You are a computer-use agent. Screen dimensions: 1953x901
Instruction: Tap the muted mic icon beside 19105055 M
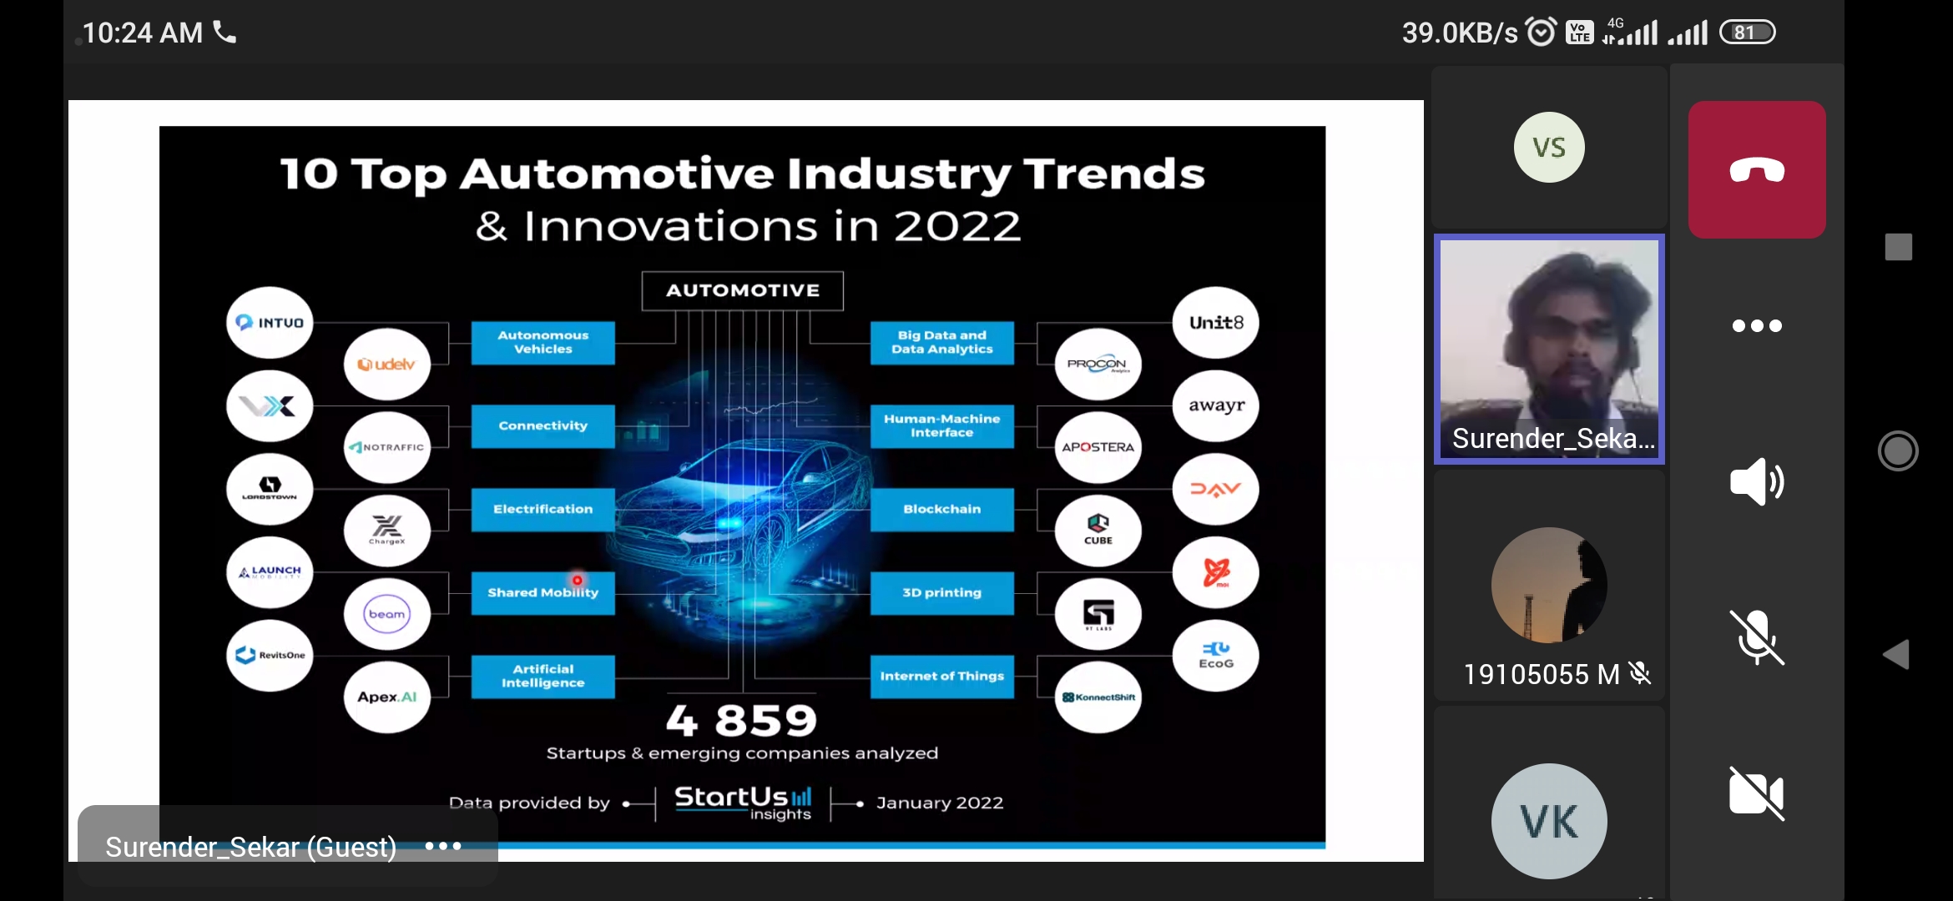pyautogui.click(x=1640, y=673)
